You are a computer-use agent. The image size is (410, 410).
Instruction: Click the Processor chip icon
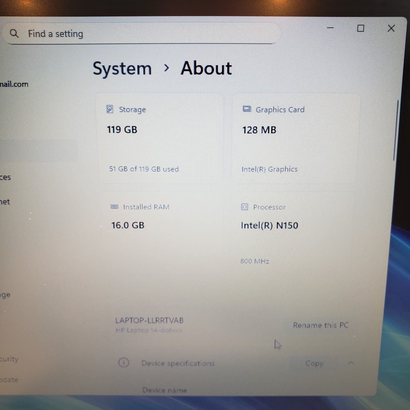[244, 207]
